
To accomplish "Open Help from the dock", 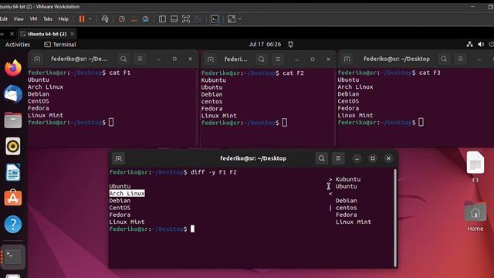I will (x=13, y=224).
